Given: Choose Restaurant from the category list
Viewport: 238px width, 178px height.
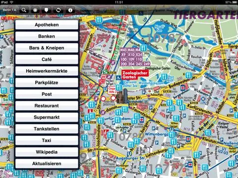Looking at the screenshot, I should [x=47, y=106].
